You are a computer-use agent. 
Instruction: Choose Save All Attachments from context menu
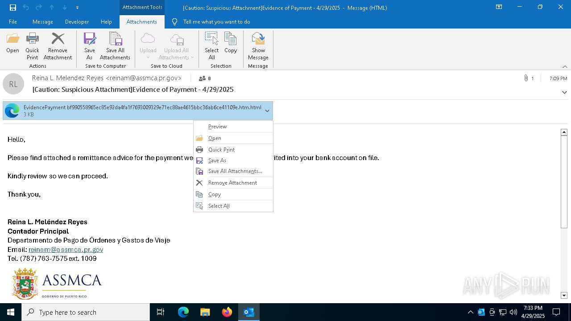click(x=233, y=171)
